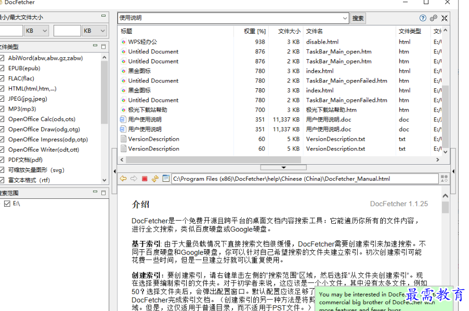Open the help question mark icon
Image resolution: width=469 pixels, height=311 pixels.
(x=423, y=18)
